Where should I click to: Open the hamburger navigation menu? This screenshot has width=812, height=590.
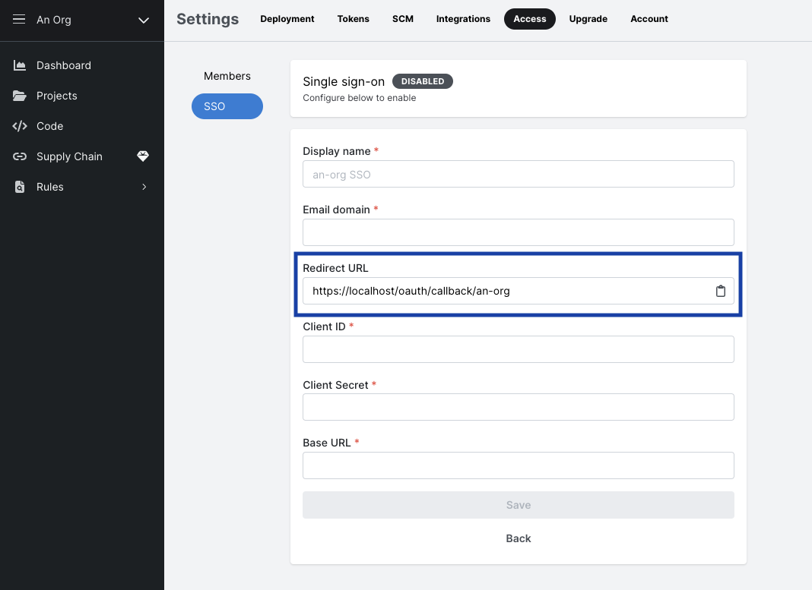pos(19,21)
